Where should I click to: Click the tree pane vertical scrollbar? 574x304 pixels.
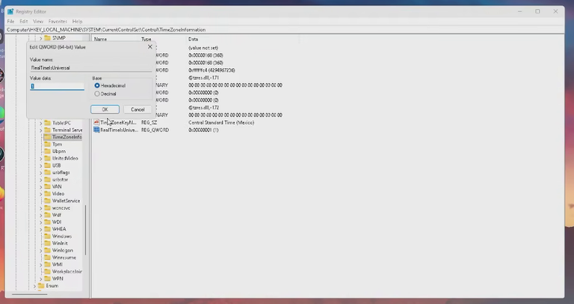point(86,230)
